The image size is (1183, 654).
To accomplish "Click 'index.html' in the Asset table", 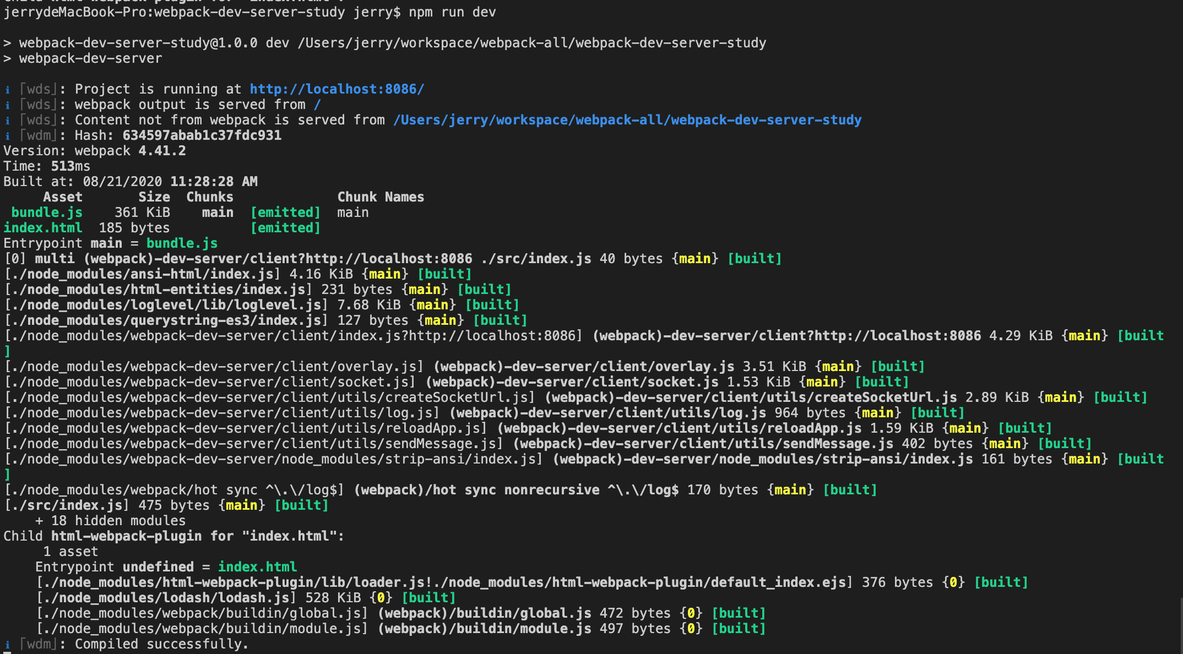I will point(43,228).
